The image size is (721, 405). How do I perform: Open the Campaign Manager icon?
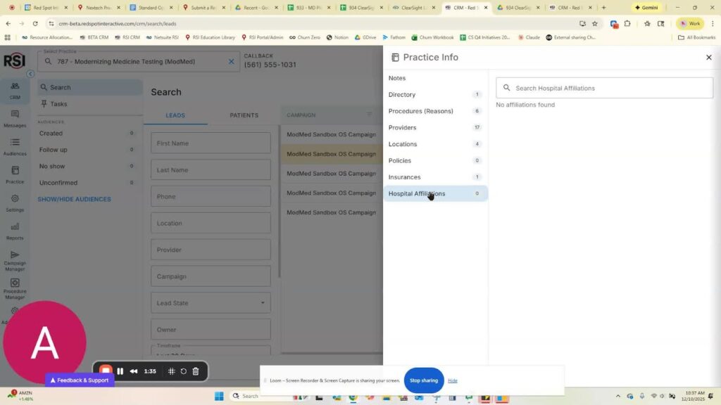(15, 259)
